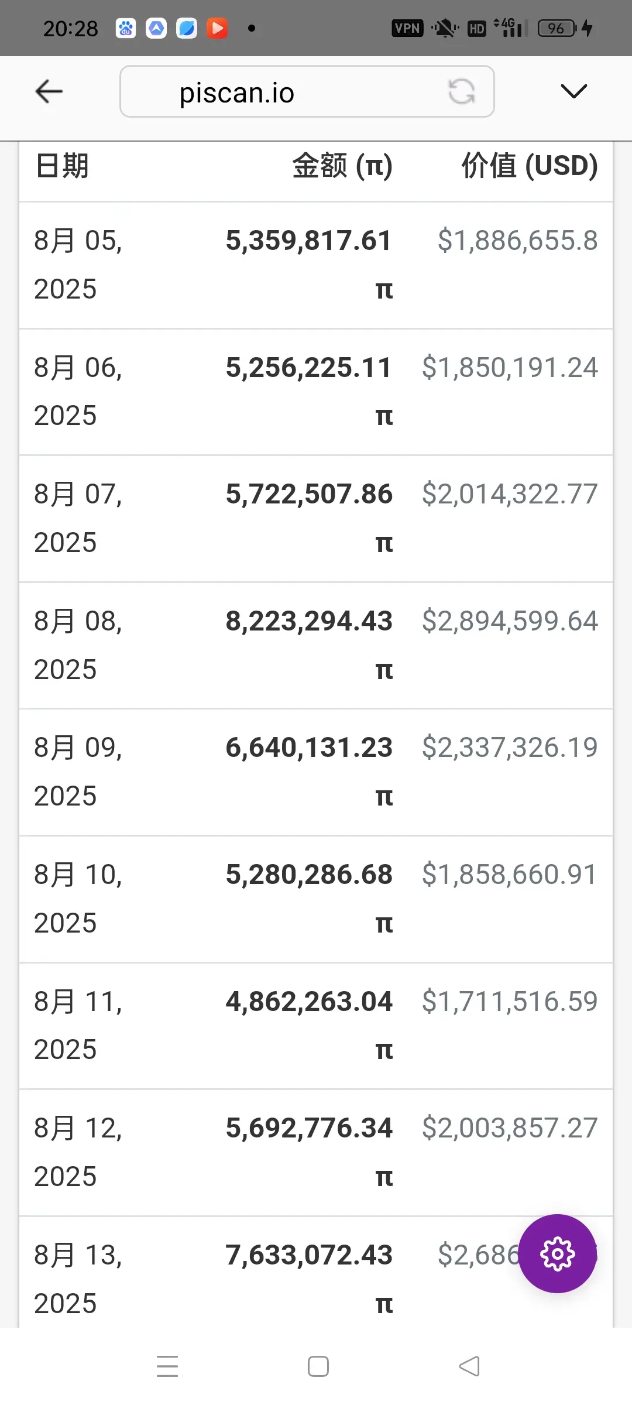
Task: Open Android recent apps menu icon
Action: coord(167,1366)
